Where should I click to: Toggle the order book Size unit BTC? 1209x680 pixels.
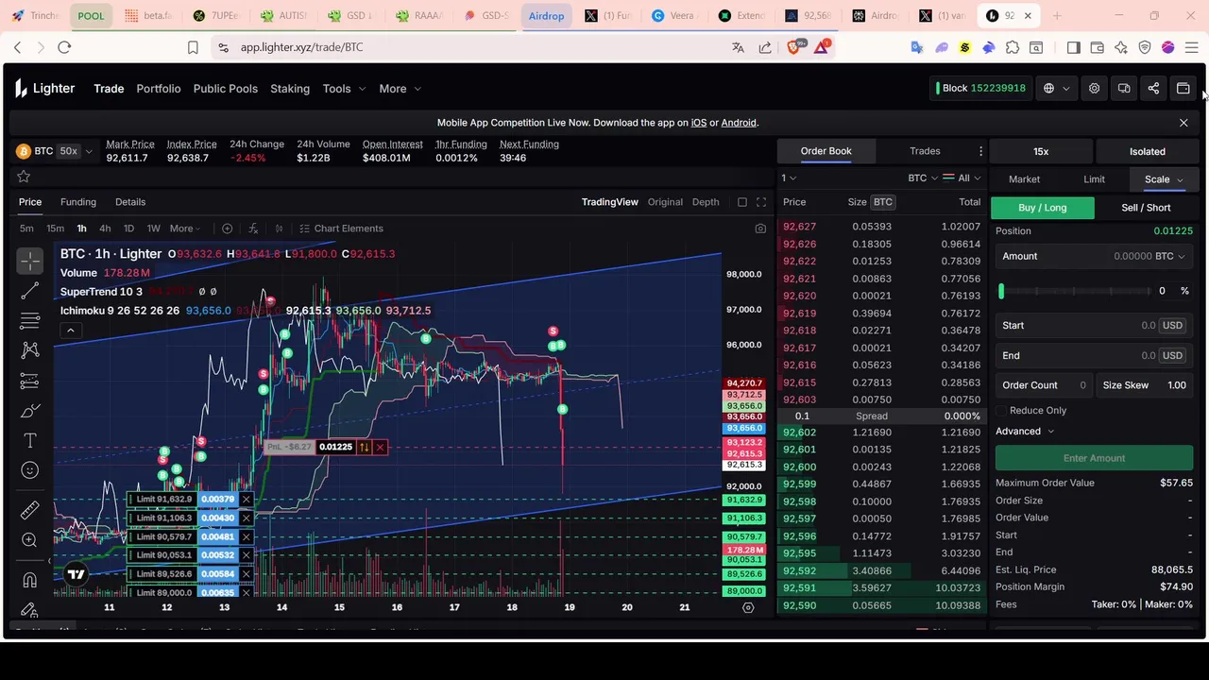pyautogui.click(x=882, y=202)
